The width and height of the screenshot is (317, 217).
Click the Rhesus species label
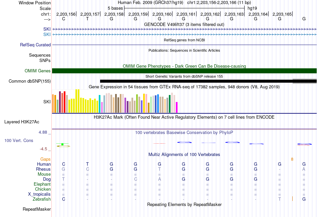point(43,169)
